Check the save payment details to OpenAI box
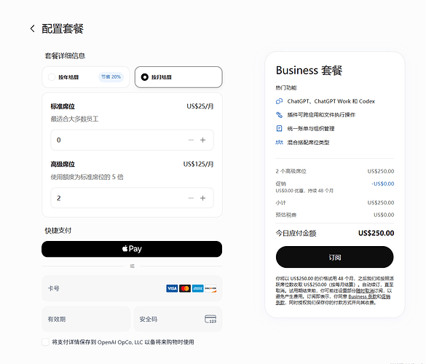 pyautogui.click(x=45, y=342)
